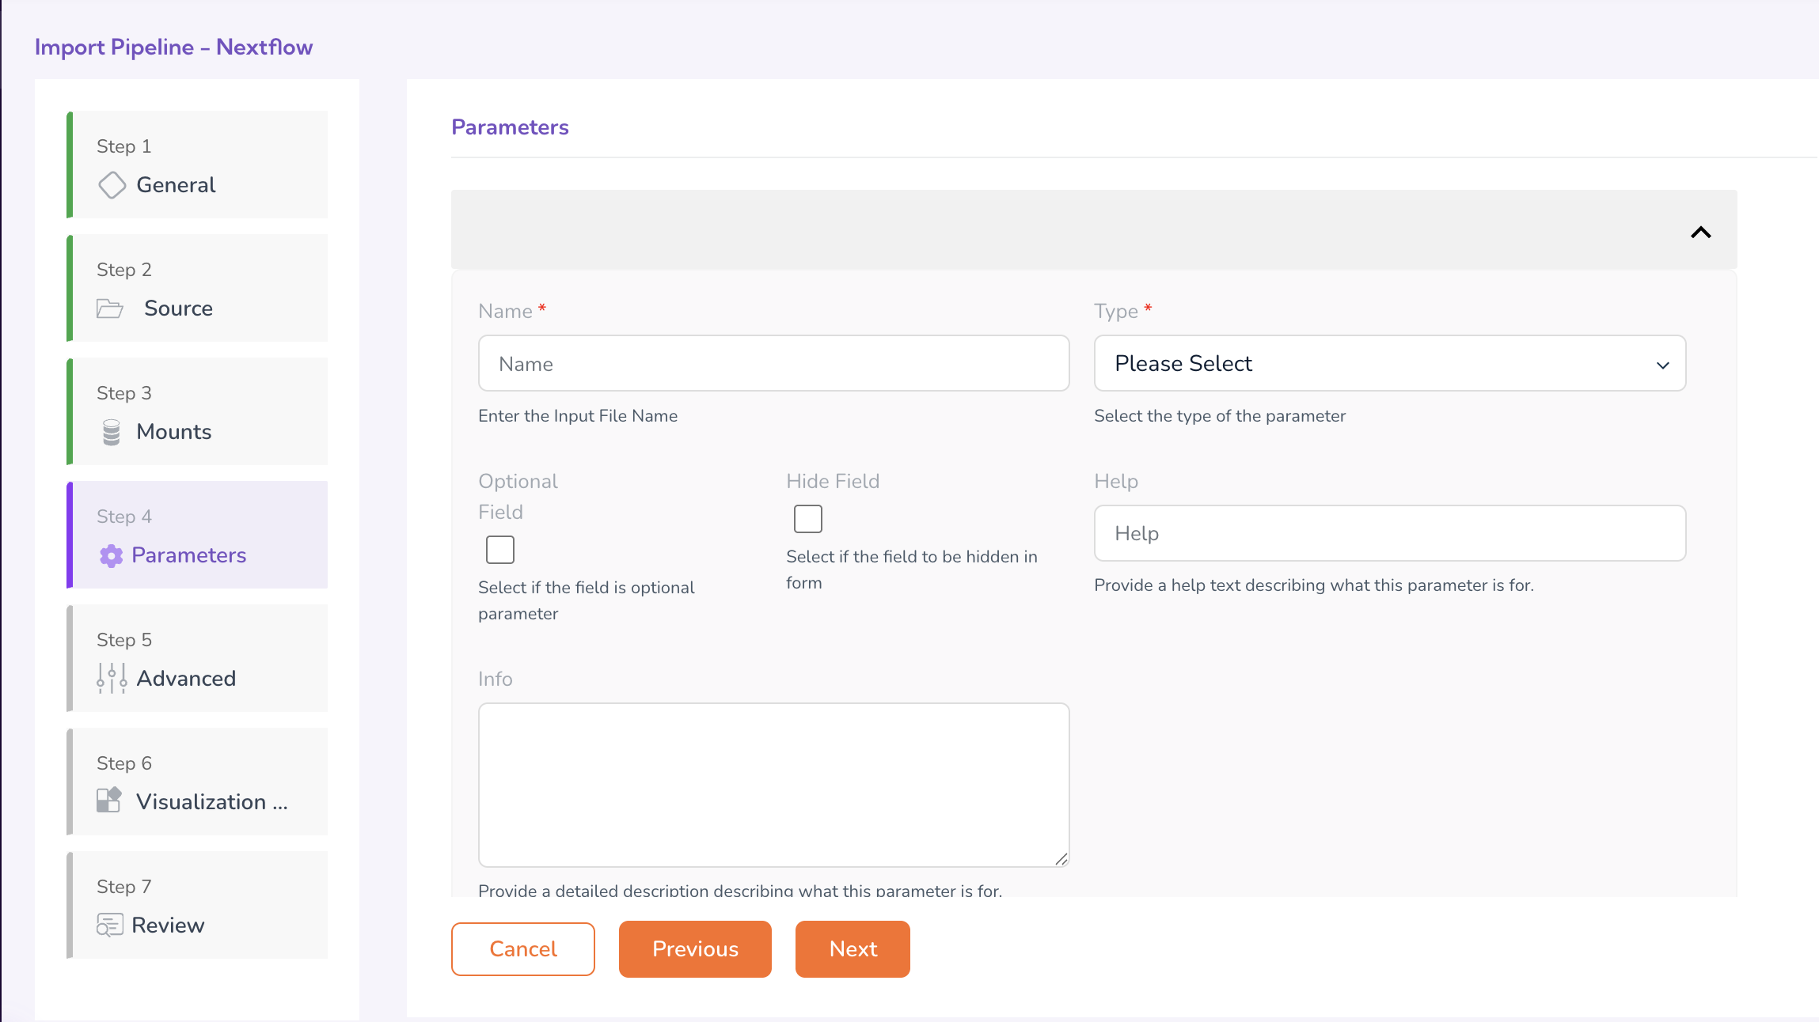This screenshot has width=1819, height=1022.
Task: Switch to Step 1 General
Action: click(x=199, y=165)
